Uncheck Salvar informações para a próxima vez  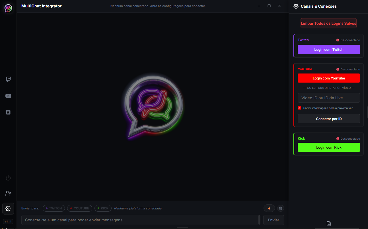coord(299,108)
